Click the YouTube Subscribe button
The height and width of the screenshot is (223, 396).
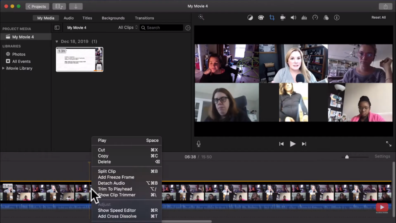[382, 208]
